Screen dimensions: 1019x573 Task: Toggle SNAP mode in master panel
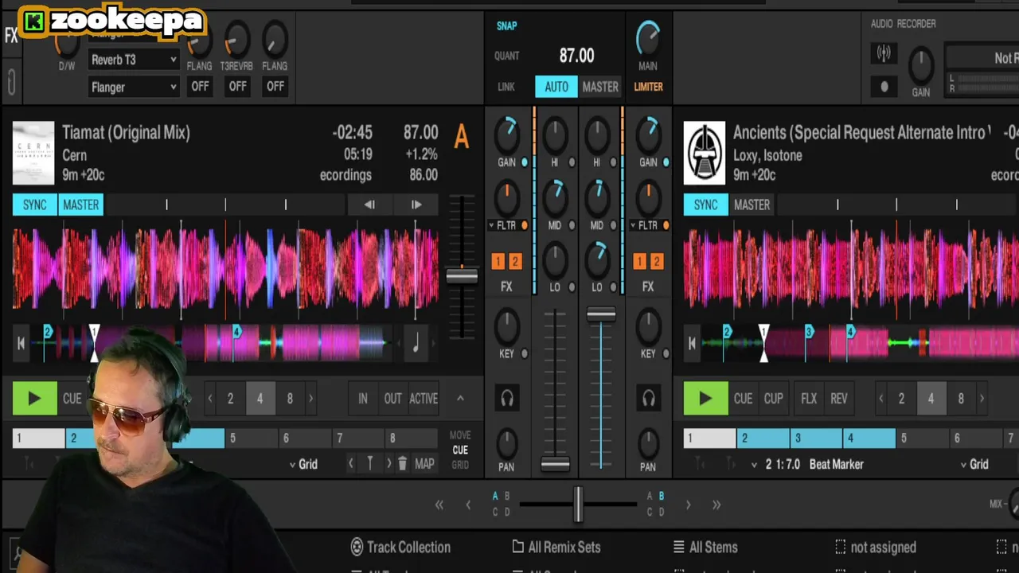coord(507,25)
